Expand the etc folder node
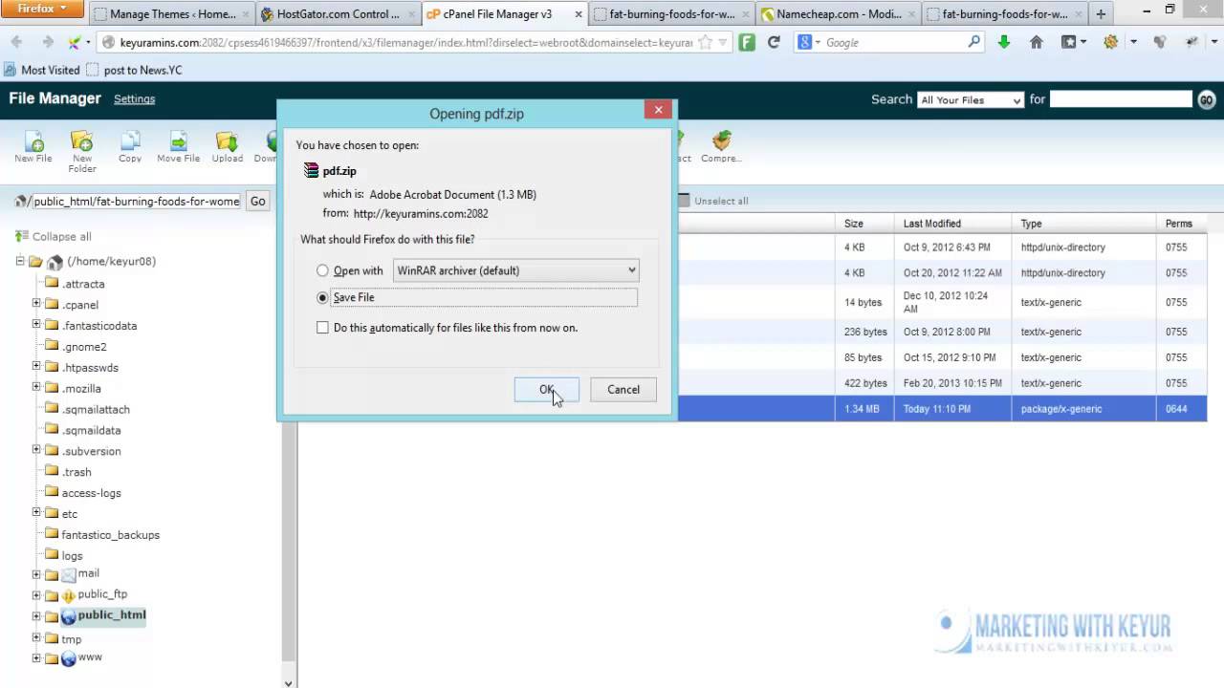The image size is (1224, 688). click(36, 513)
